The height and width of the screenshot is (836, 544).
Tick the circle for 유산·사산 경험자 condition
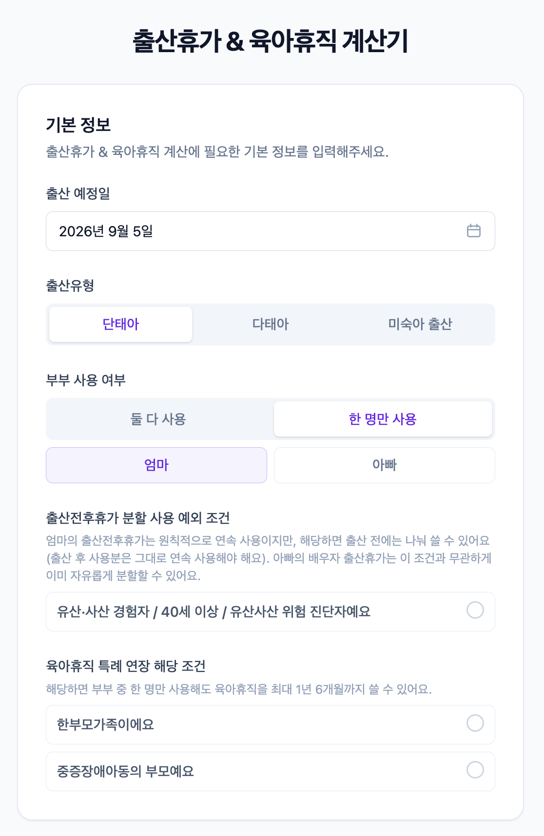[x=475, y=610]
